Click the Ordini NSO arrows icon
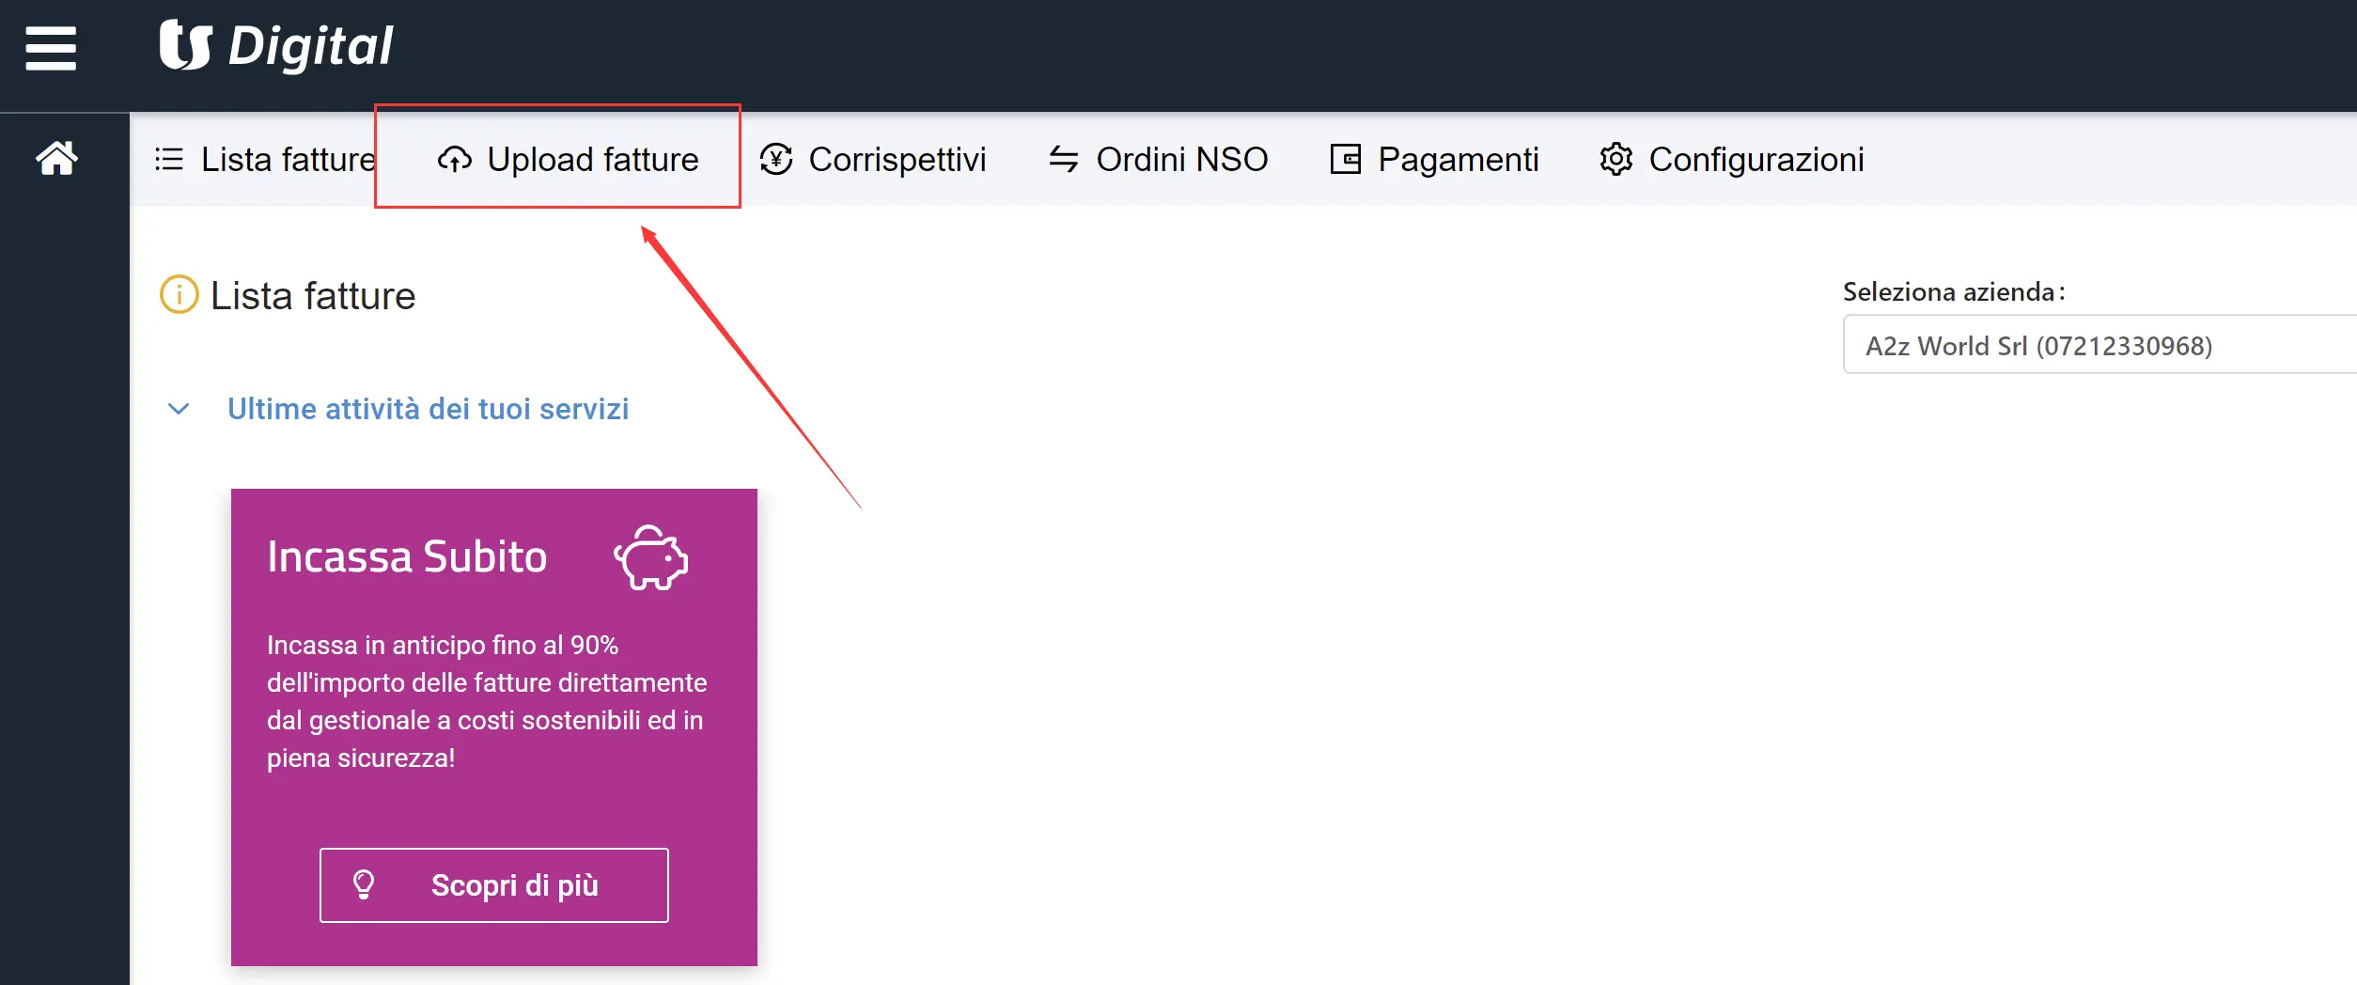This screenshot has width=2357, height=985. pos(1063,160)
